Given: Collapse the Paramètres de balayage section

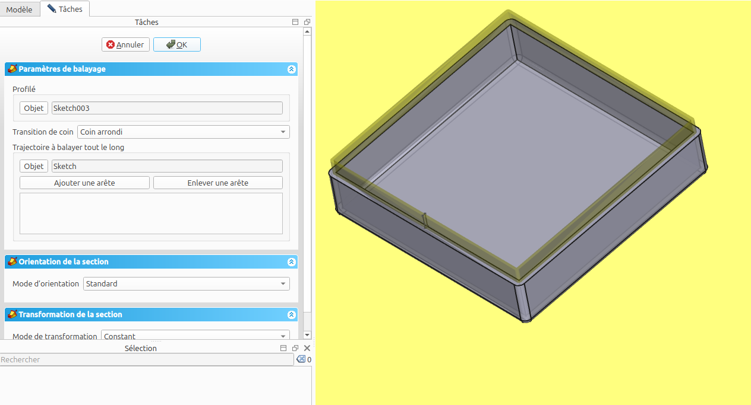Looking at the screenshot, I should (291, 69).
